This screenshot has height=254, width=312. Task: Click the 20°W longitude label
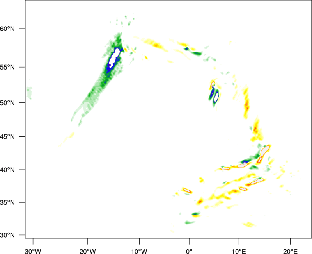[88, 251]
